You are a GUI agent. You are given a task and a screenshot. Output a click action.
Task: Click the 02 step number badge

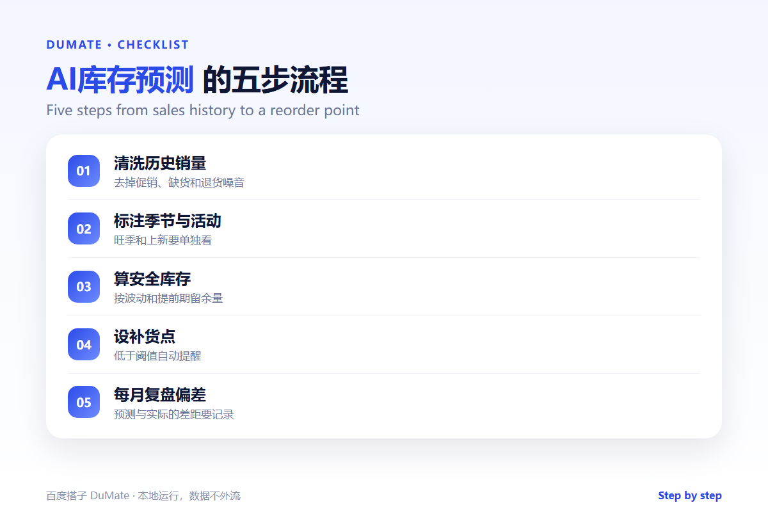[x=84, y=228]
